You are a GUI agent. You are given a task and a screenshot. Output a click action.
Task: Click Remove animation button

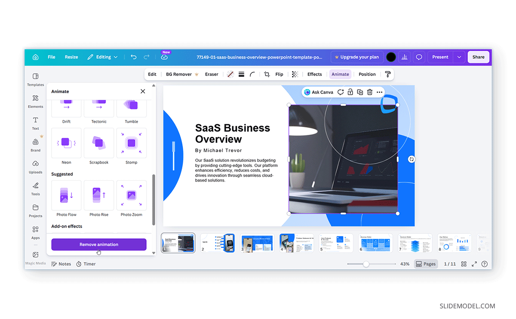[x=99, y=244]
